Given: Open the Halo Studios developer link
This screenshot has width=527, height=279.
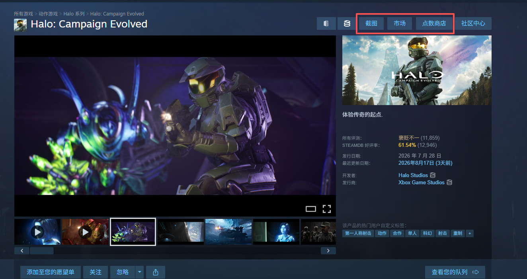Looking at the screenshot, I should coord(413,175).
